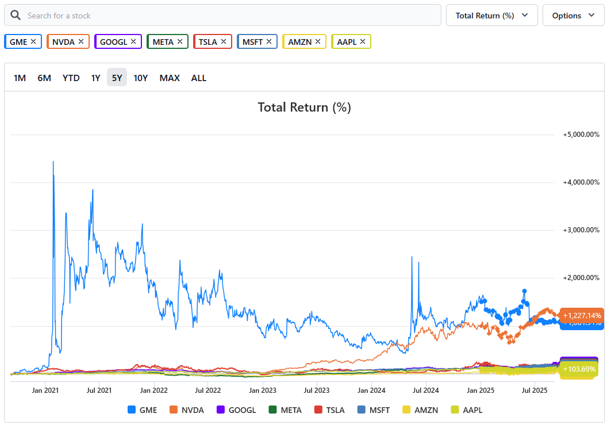Click the Jan 2023 x-axis label
Image resolution: width=611 pixels, height=440 pixels.
click(263, 391)
